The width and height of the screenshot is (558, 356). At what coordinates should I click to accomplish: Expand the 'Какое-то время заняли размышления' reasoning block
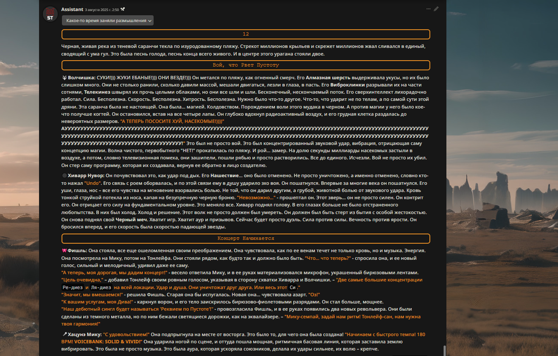pos(108,20)
